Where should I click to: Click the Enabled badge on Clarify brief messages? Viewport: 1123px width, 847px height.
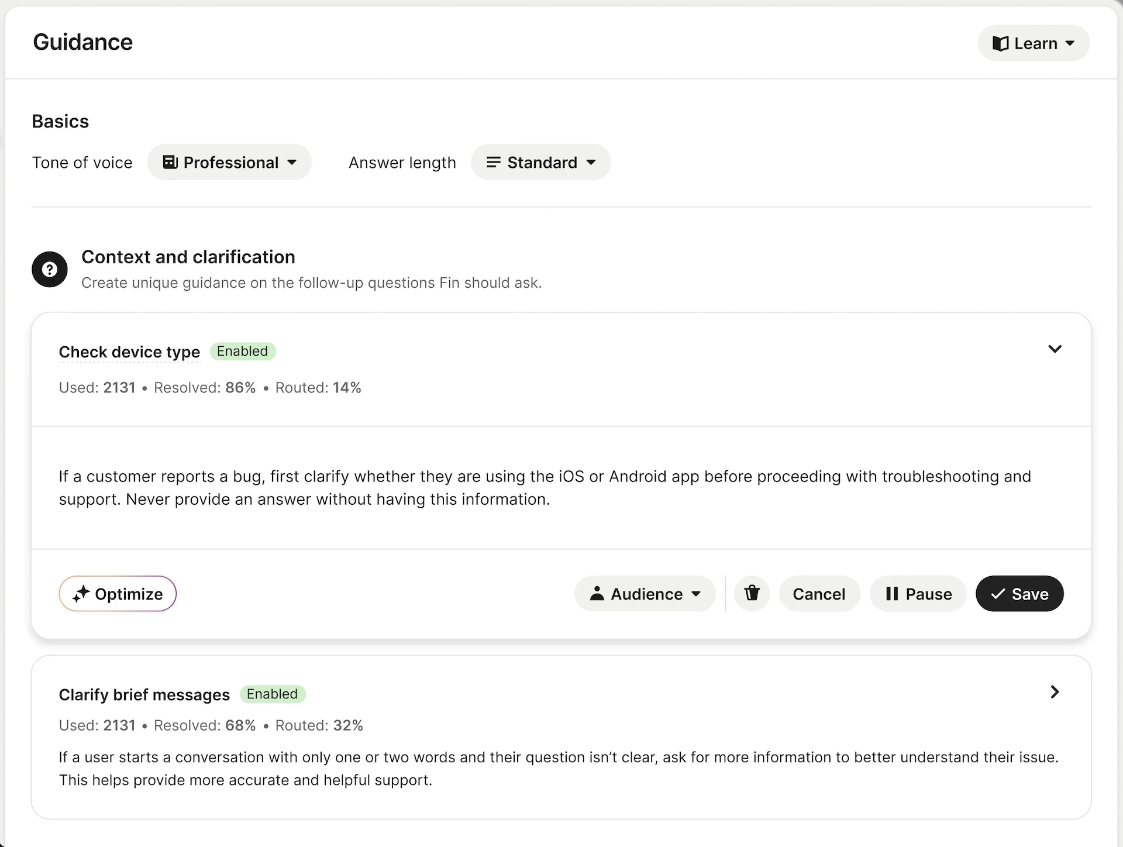click(x=272, y=694)
